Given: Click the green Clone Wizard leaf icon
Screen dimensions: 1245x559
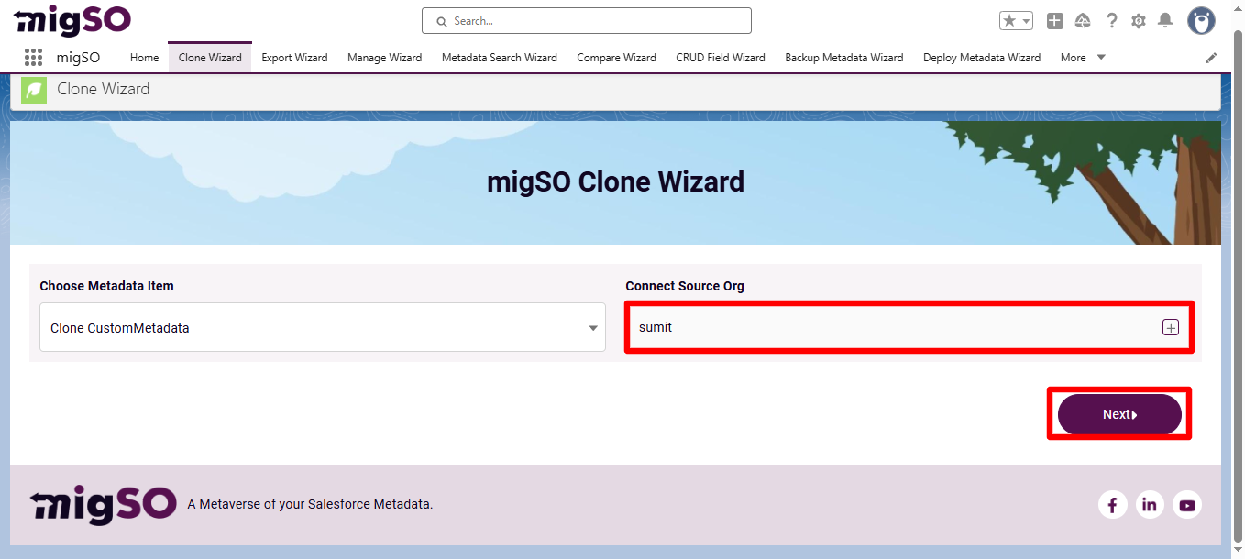Looking at the screenshot, I should pyautogui.click(x=34, y=90).
